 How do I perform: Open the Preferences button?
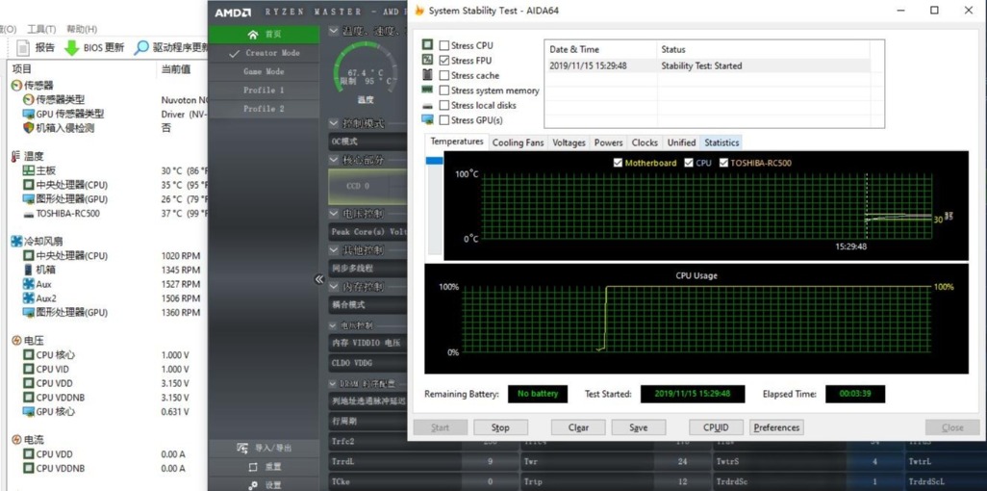[x=776, y=427]
